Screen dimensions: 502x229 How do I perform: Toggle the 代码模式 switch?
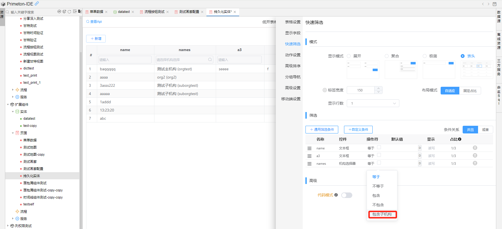click(347, 195)
